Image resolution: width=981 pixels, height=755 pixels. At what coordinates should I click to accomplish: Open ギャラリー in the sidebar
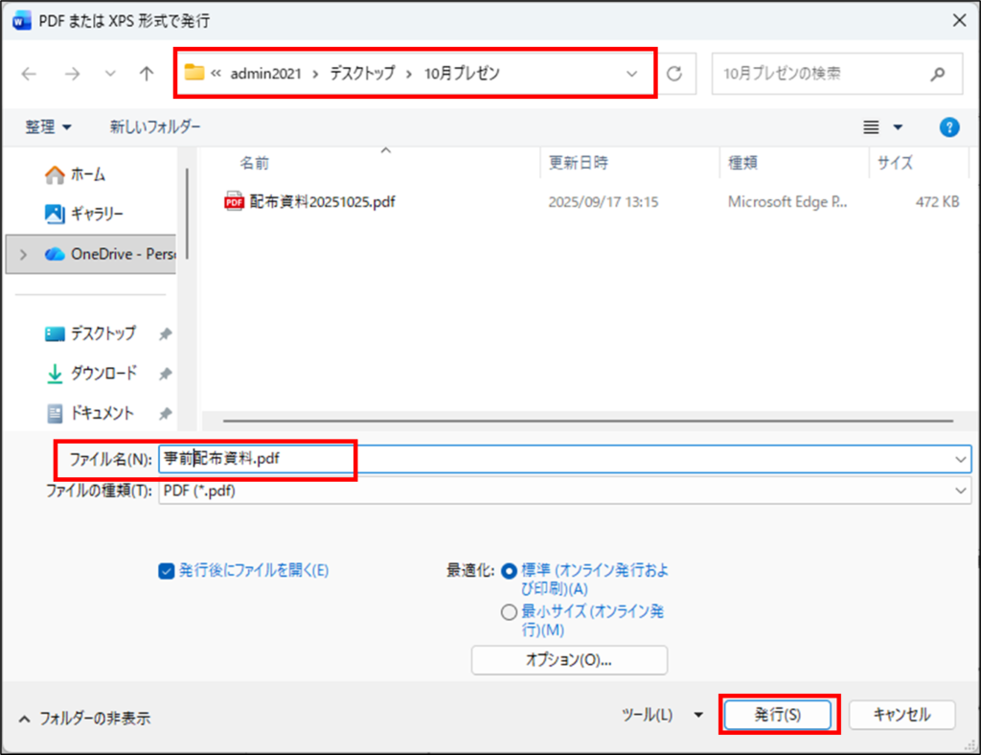(x=96, y=214)
